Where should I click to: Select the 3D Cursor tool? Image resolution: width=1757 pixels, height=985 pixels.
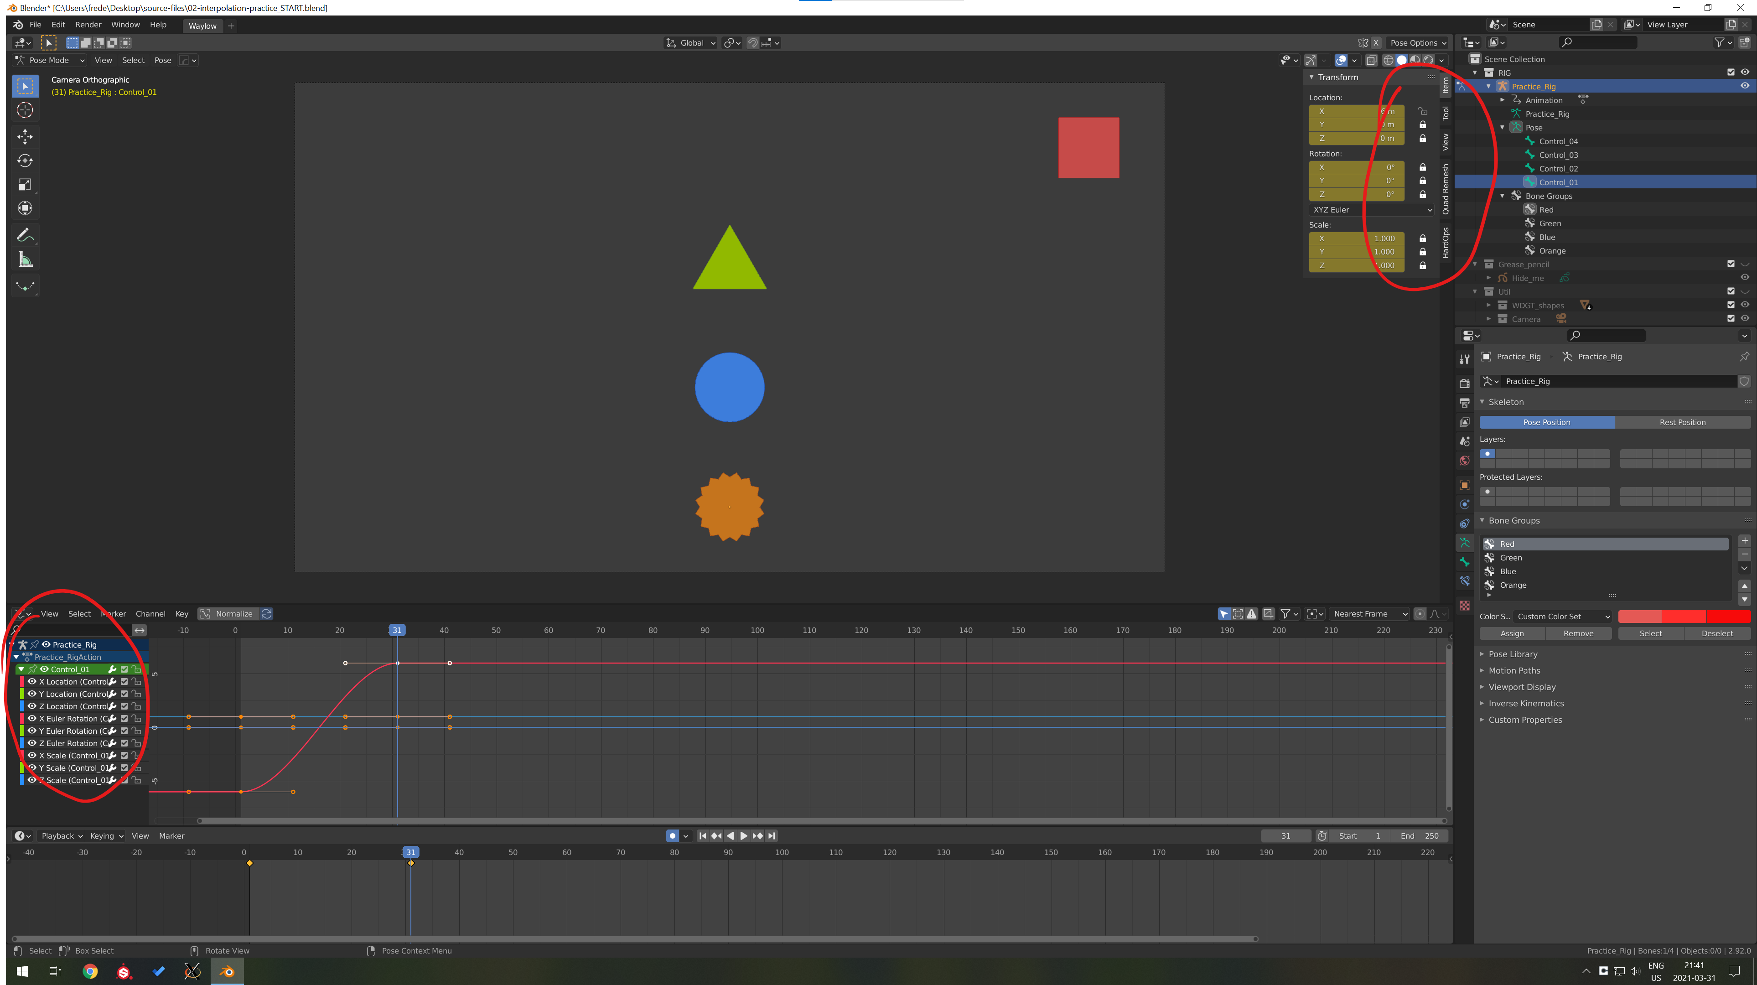pos(25,110)
